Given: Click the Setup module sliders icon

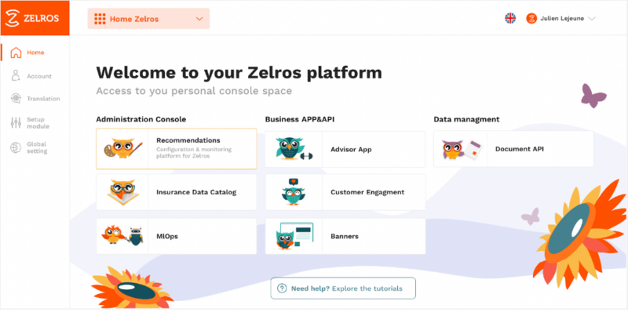Looking at the screenshot, I should pos(16,123).
